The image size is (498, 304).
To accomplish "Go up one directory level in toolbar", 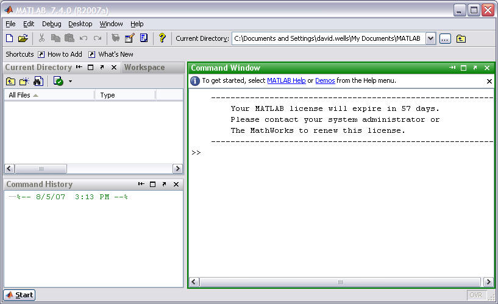I will tap(461, 39).
